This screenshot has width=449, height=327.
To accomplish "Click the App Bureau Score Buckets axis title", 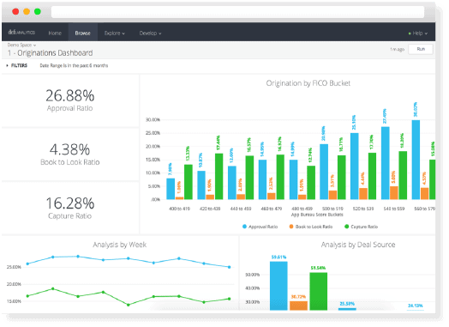I will click(x=317, y=215).
